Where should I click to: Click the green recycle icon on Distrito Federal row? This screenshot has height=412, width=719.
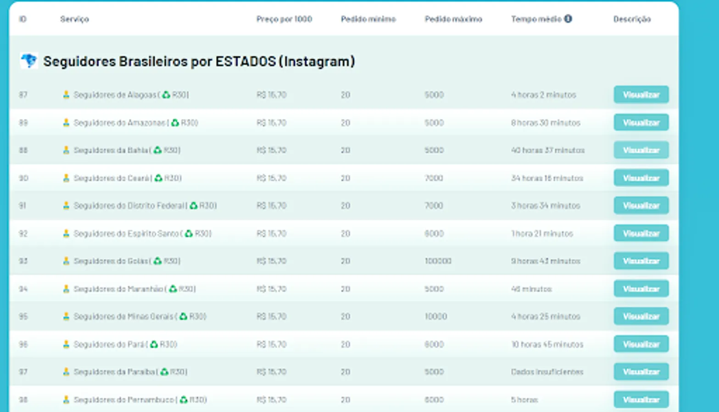click(194, 206)
